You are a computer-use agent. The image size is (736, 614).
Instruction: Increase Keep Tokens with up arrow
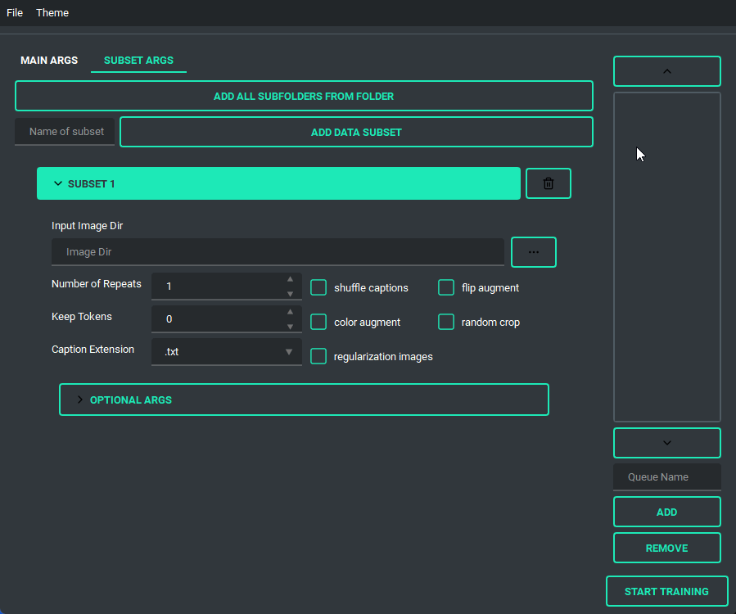point(290,312)
